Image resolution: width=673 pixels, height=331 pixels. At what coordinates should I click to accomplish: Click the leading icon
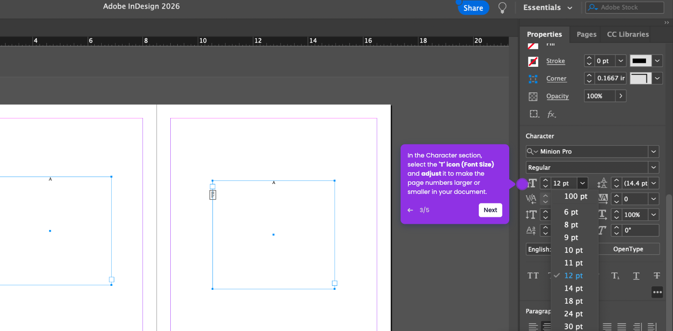pyautogui.click(x=602, y=184)
